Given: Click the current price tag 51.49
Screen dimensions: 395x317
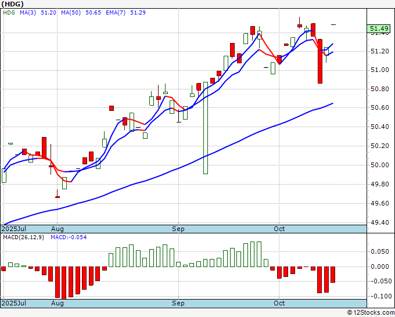Looking at the screenshot, I should coord(379,28).
